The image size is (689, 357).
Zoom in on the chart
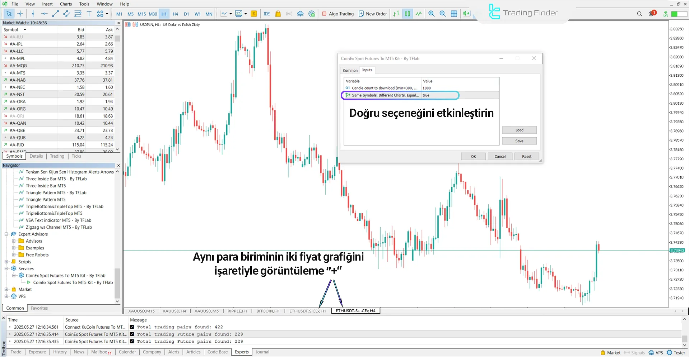432,14
